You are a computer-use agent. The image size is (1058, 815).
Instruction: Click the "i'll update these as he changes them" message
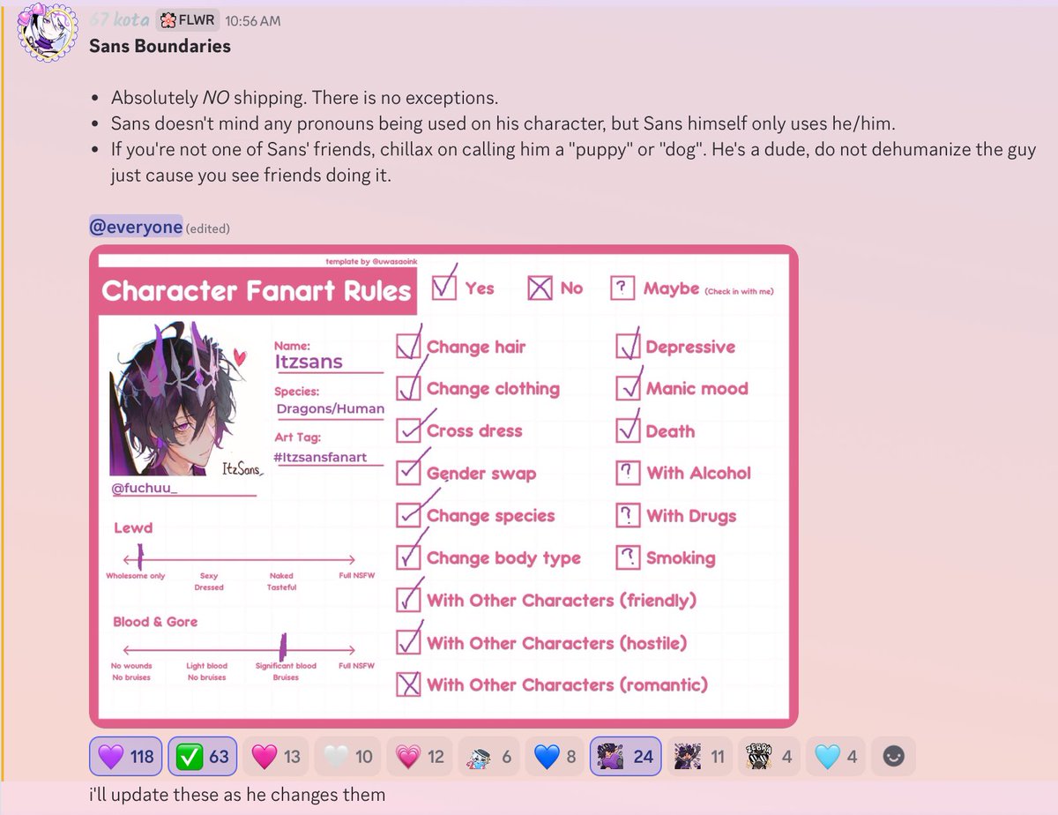pos(238,795)
